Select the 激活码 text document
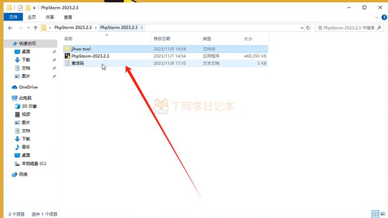 [165, 63]
